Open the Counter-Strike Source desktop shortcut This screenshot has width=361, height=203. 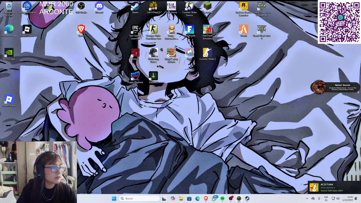190,9
